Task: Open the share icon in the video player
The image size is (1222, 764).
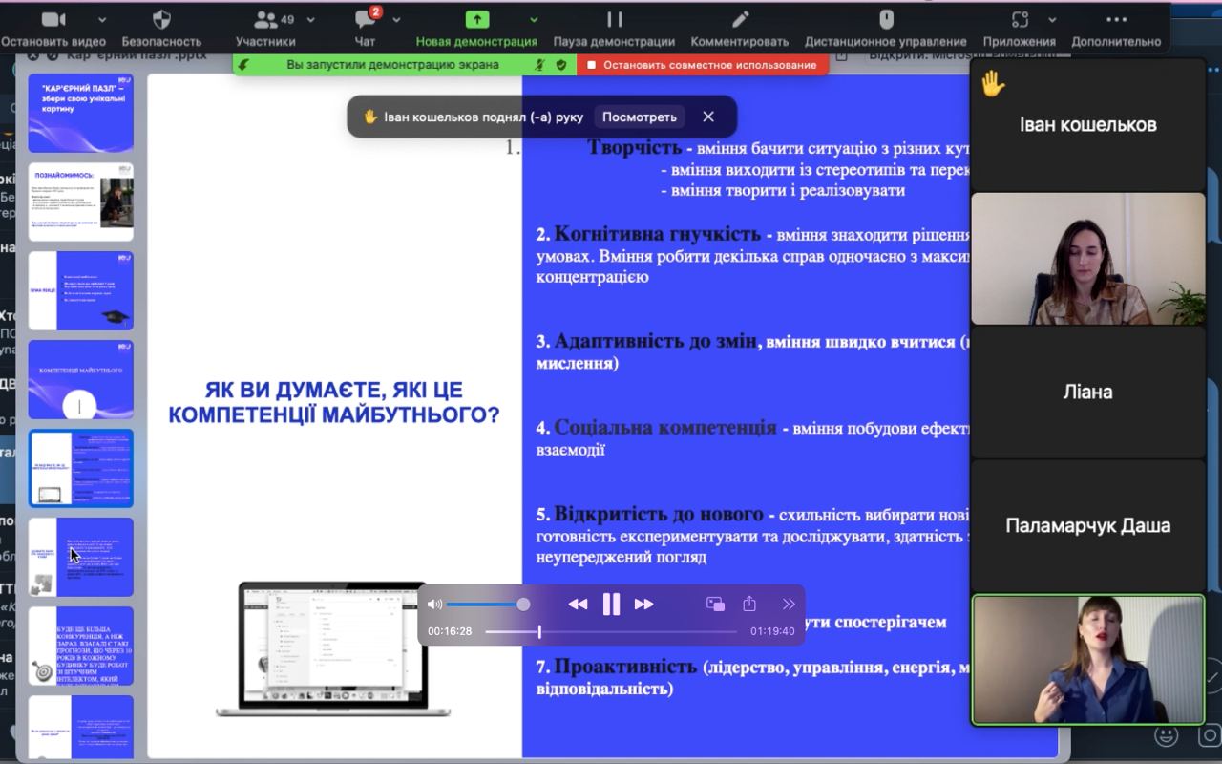Action: 749,604
